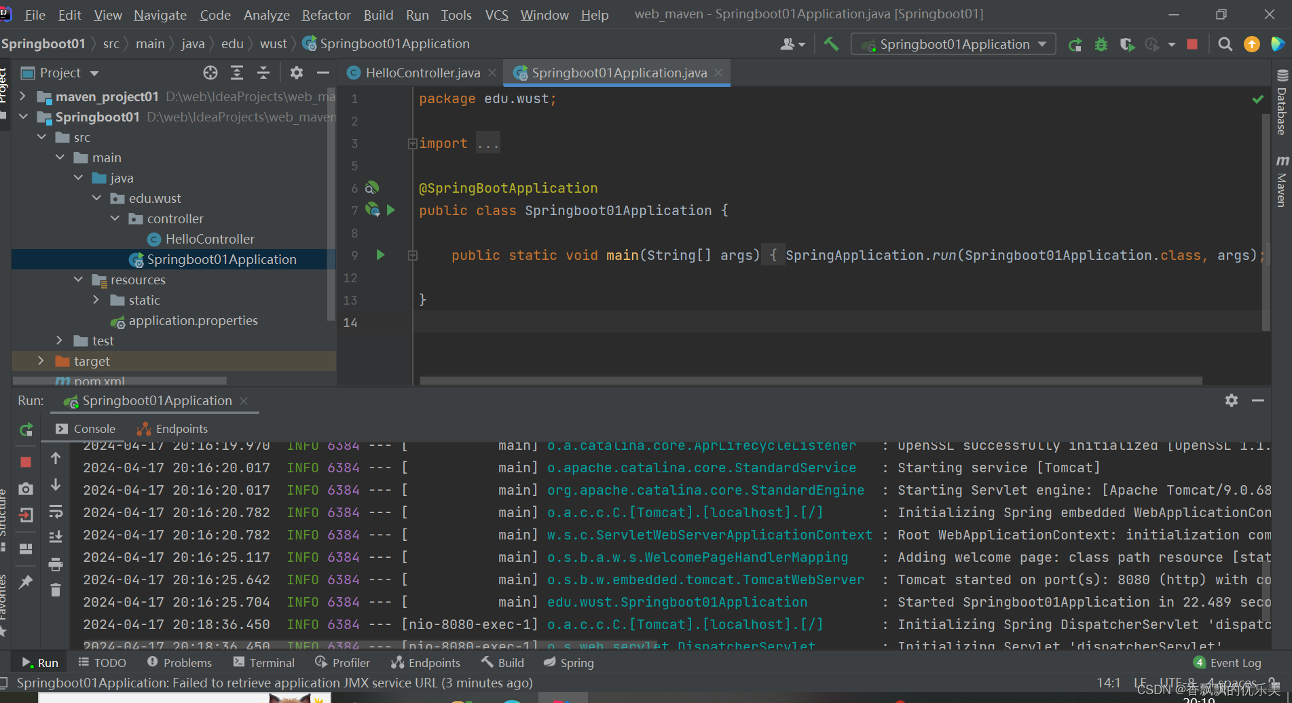
Task: Collapse all items in Project panel
Action: click(x=263, y=73)
